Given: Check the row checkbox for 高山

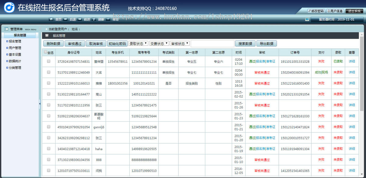Looking at the screenshot, I should [x=48, y=94].
